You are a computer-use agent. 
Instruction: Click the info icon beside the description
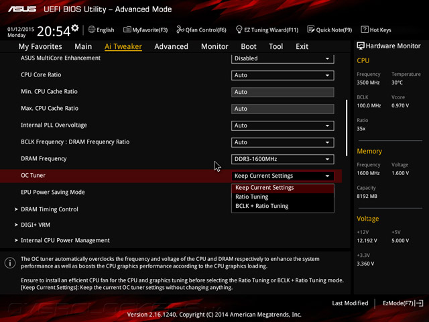point(10,263)
